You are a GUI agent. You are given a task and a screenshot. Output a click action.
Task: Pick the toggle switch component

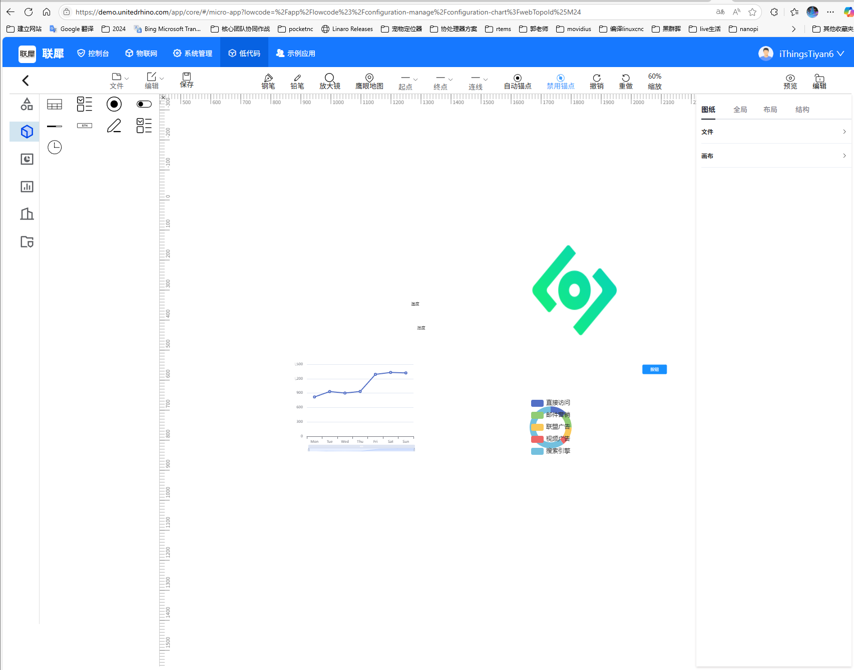[144, 104]
